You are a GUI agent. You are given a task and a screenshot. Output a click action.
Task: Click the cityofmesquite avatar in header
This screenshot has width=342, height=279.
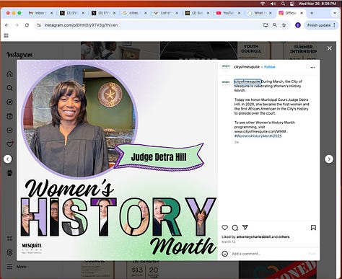pos(226,66)
